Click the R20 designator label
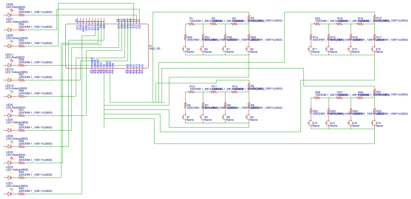Screen dimensions: 411x199 (318, 18)
